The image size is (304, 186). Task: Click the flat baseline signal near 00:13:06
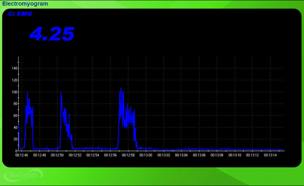coord(199,150)
